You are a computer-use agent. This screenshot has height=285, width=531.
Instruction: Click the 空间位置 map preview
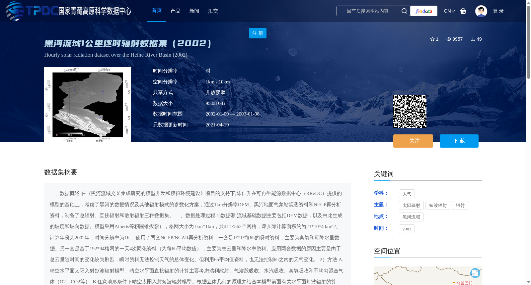coord(428,276)
